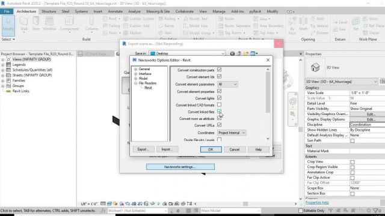The image size is (385, 216).
Task: Toggle Convert element Ids checkbox
Action: click(x=219, y=77)
